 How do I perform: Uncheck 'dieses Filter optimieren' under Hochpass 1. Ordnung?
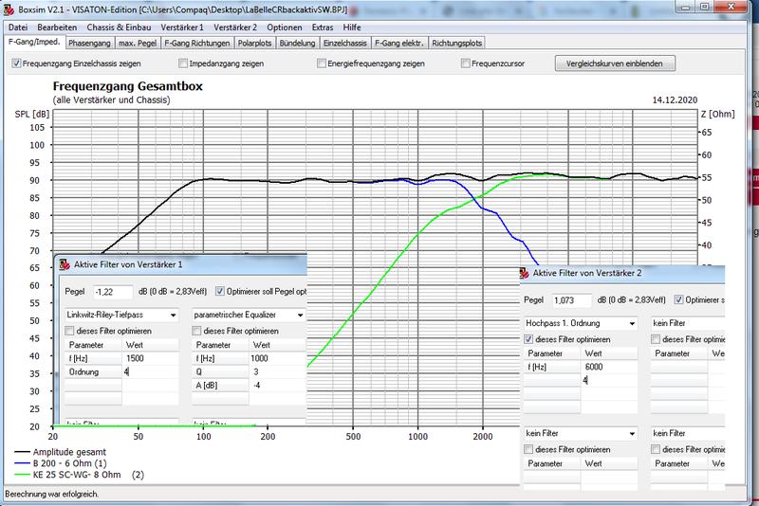pyautogui.click(x=529, y=338)
